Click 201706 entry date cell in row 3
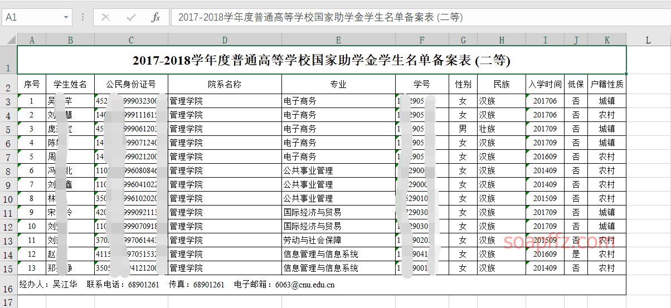Image resolution: width=671 pixels, height=308 pixels. pyautogui.click(x=545, y=101)
